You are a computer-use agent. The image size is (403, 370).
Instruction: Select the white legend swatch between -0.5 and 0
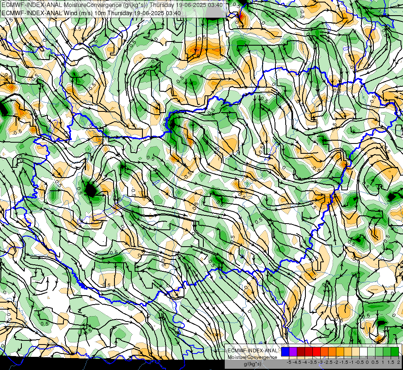coord(363,351)
